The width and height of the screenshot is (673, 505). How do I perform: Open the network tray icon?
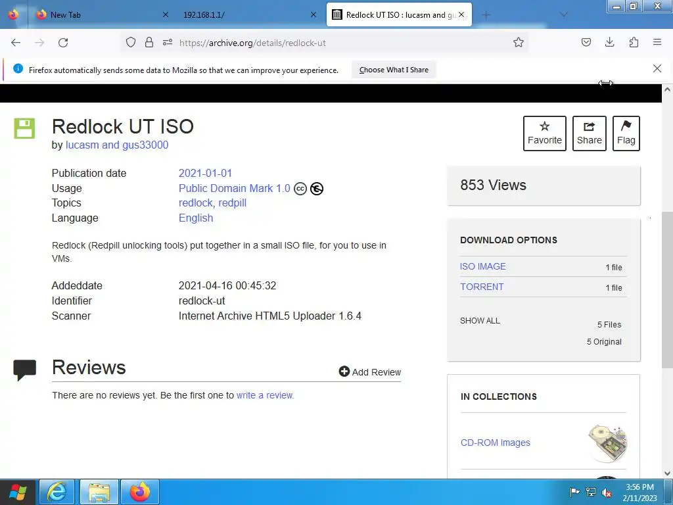591,492
